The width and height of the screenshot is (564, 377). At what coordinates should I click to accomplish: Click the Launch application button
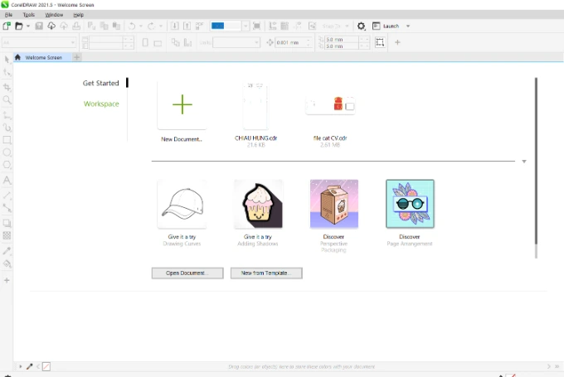tap(386, 26)
